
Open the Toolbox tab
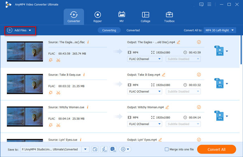[169, 17]
